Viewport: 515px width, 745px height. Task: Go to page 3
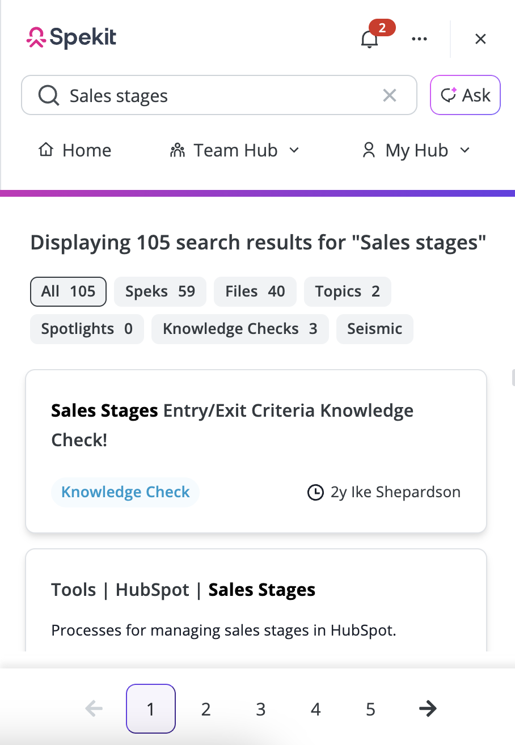(261, 709)
